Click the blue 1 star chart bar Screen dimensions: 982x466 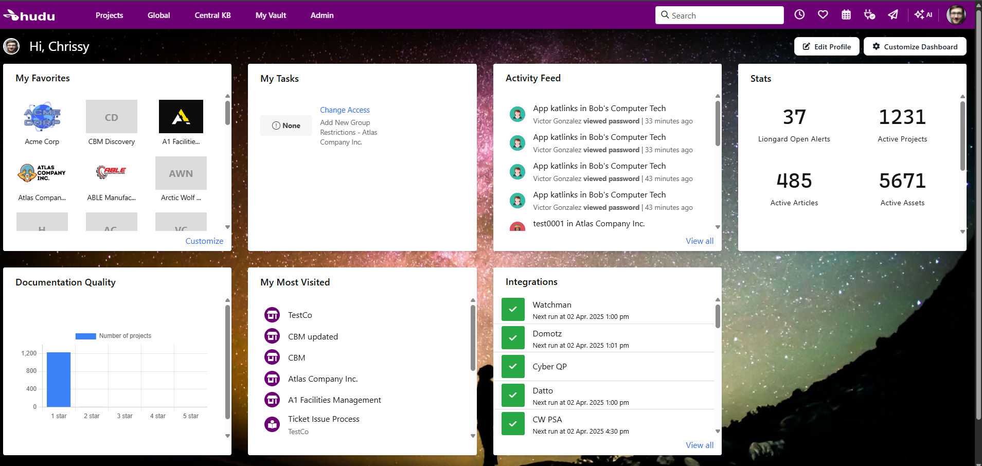59,380
